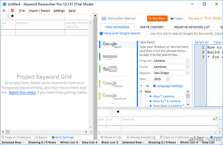Click Keyword column header in project grid
223x145 pixels.
coord(40,25)
